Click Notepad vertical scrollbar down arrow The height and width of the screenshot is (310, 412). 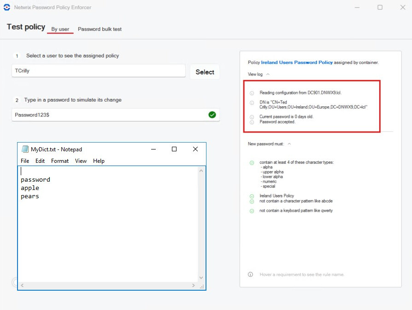pyautogui.click(x=201, y=277)
